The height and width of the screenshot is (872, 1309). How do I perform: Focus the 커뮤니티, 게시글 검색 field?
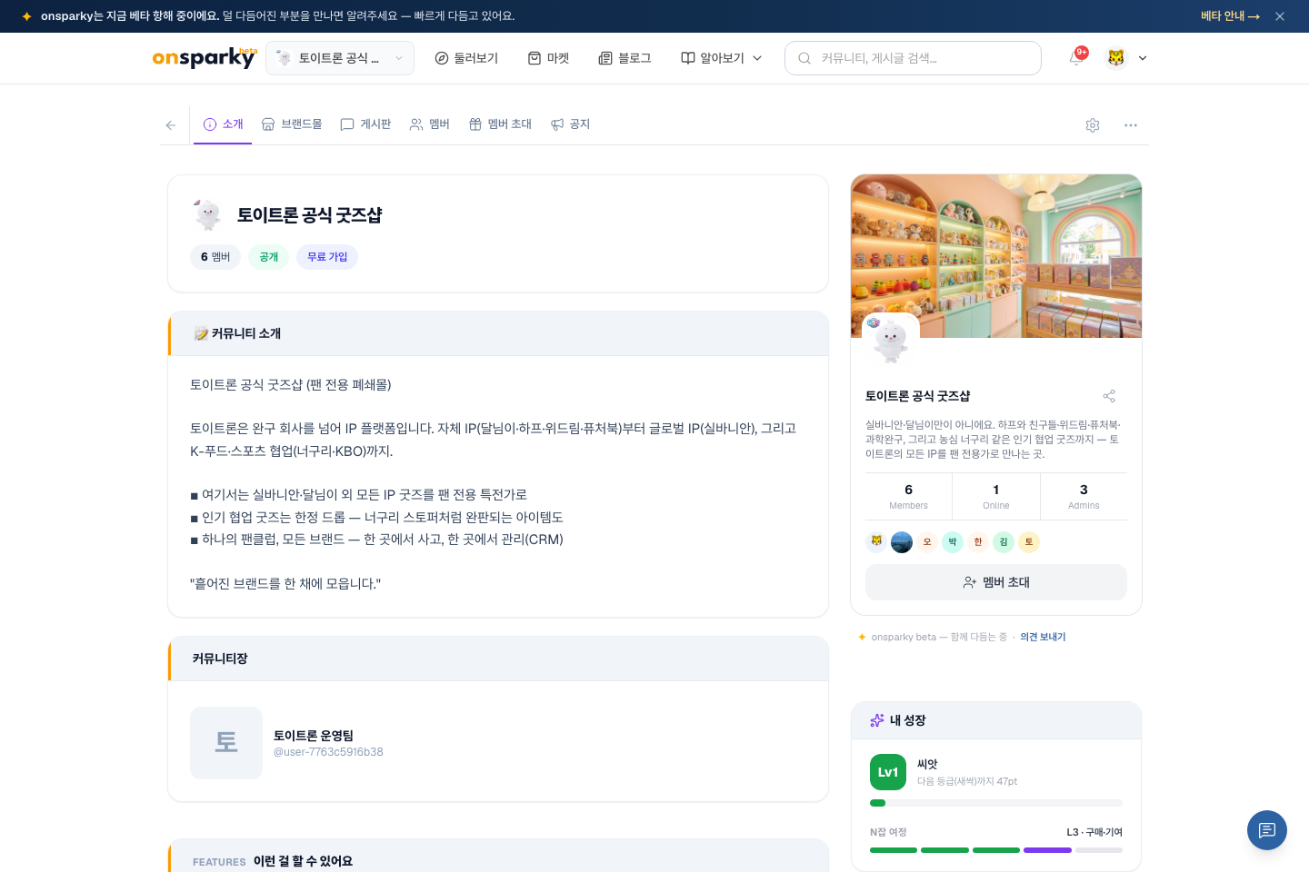click(x=913, y=58)
